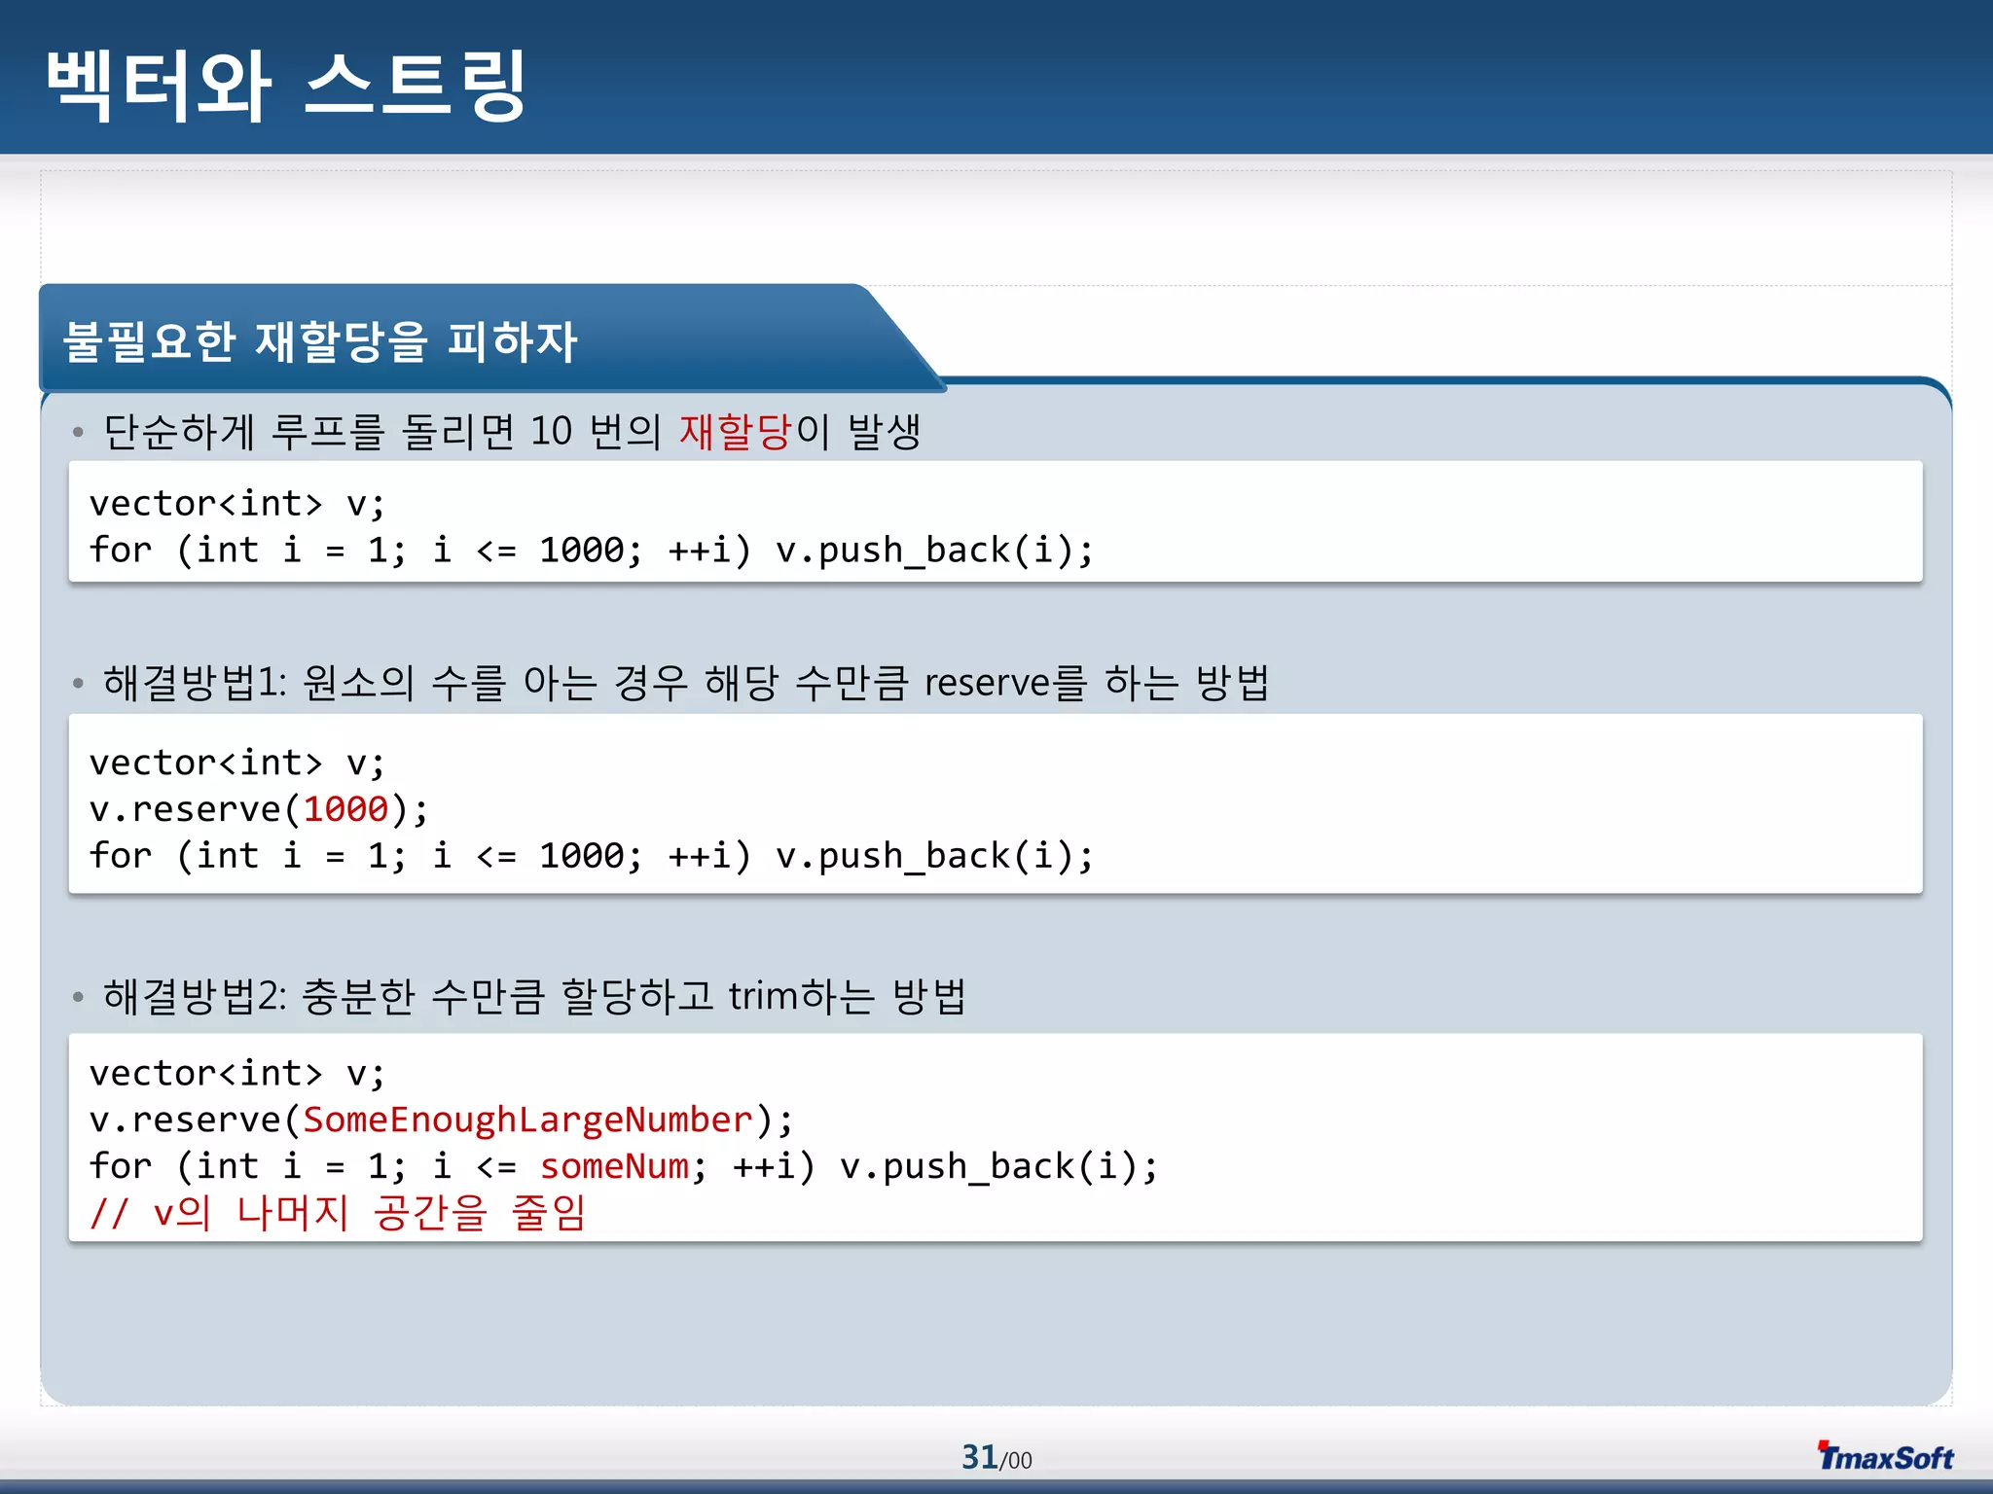Click the TmaxSoft logo
This screenshot has height=1494, width=1993.
(x=1885, y=1456)
